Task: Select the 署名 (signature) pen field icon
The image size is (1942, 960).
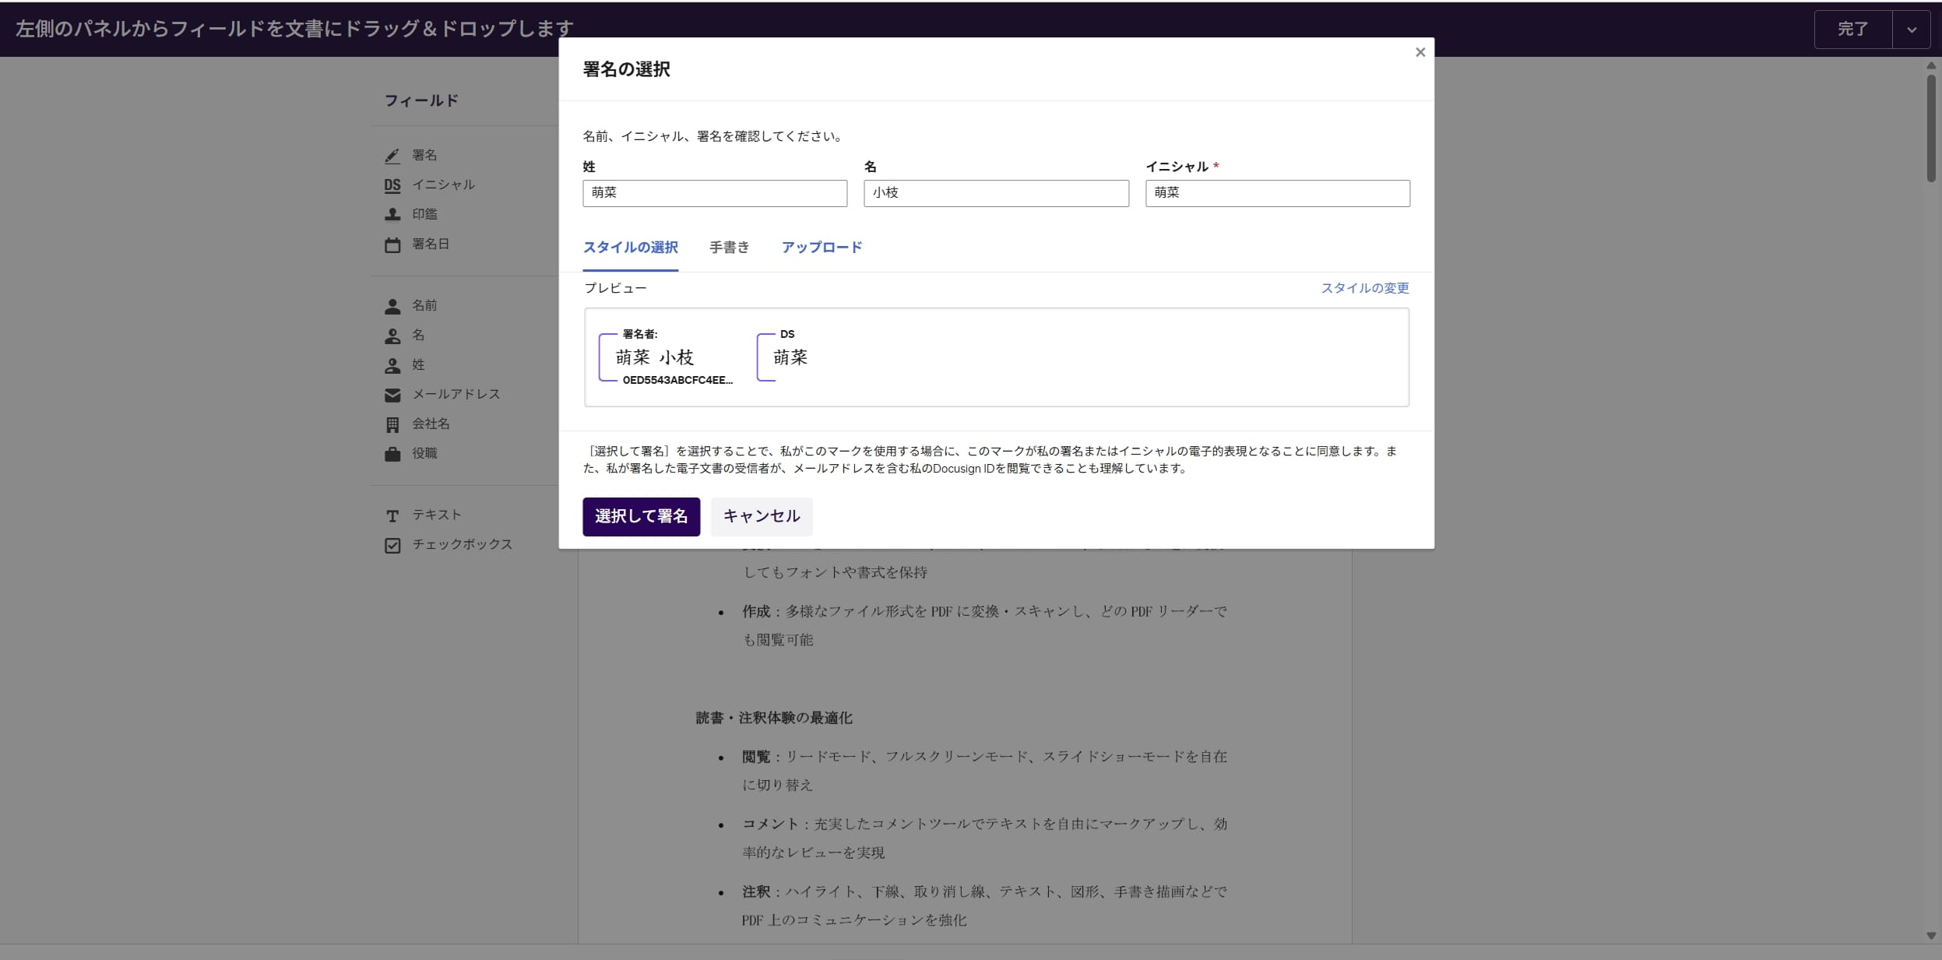Action: [392, 155]
